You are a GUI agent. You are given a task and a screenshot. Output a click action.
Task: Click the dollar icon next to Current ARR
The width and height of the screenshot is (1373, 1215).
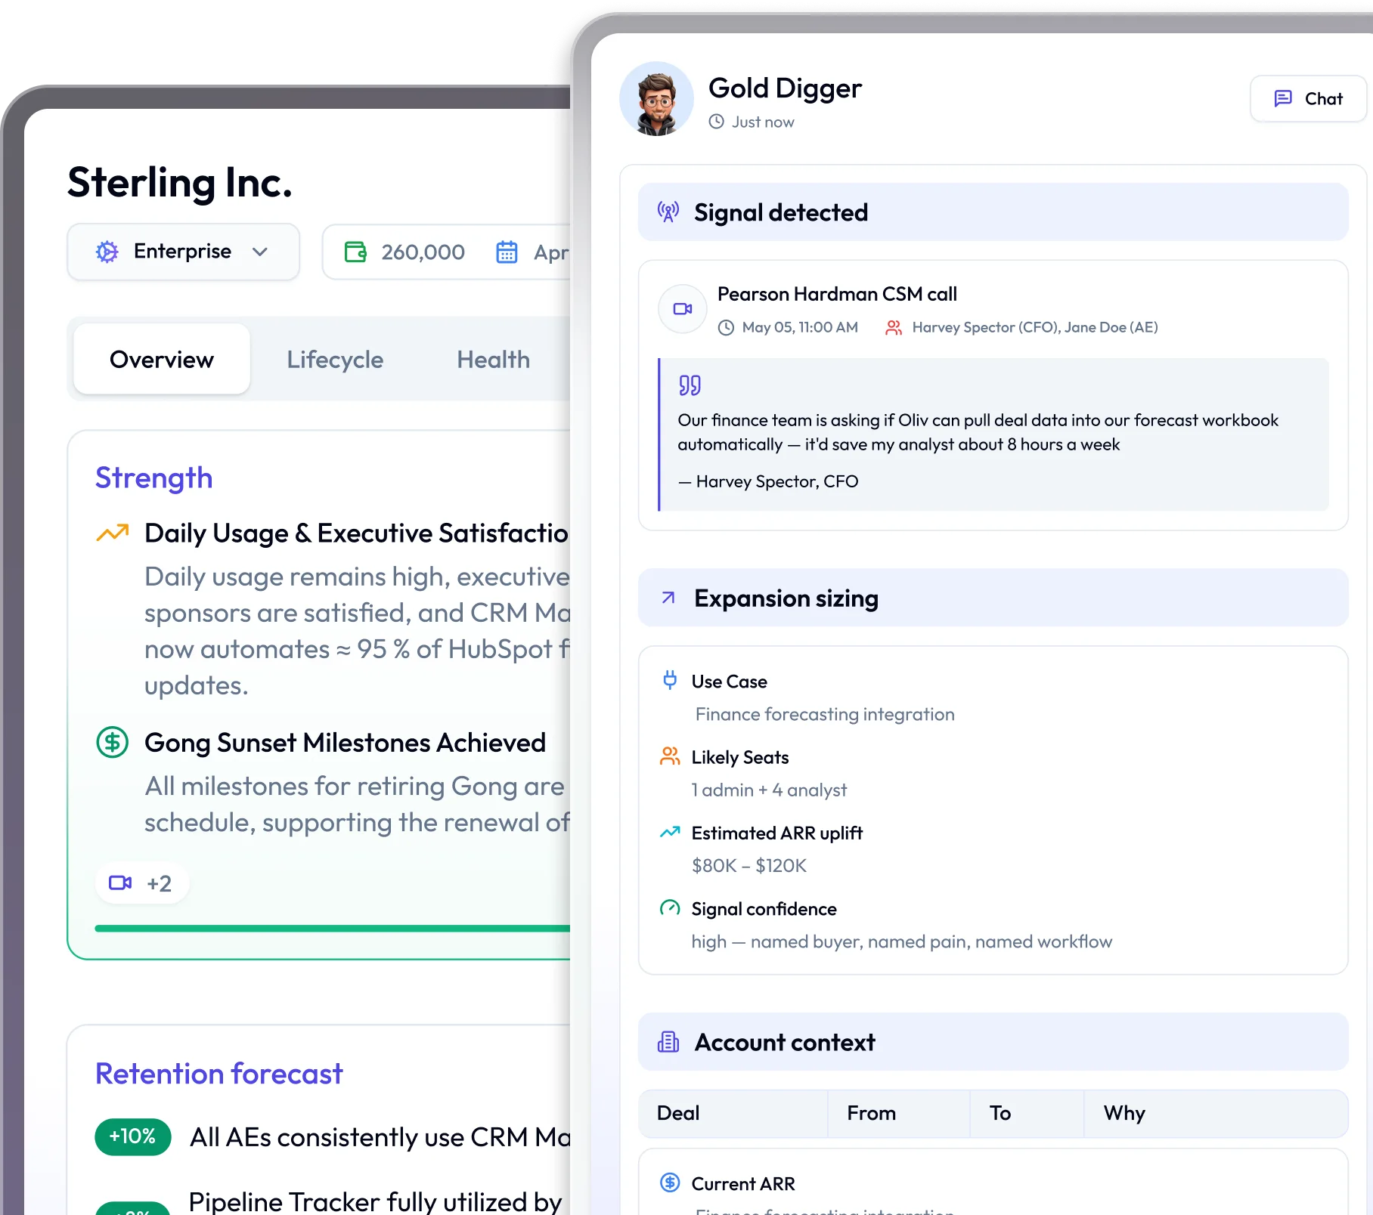click(x=670, y=1183)
